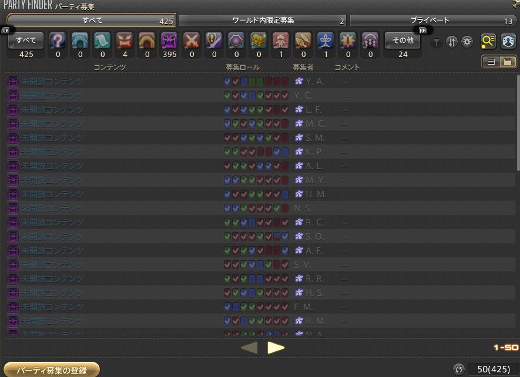The width and height of the screenshot is (520, 377).
Task: Switch to the compact list view
Action: (491, 62)
